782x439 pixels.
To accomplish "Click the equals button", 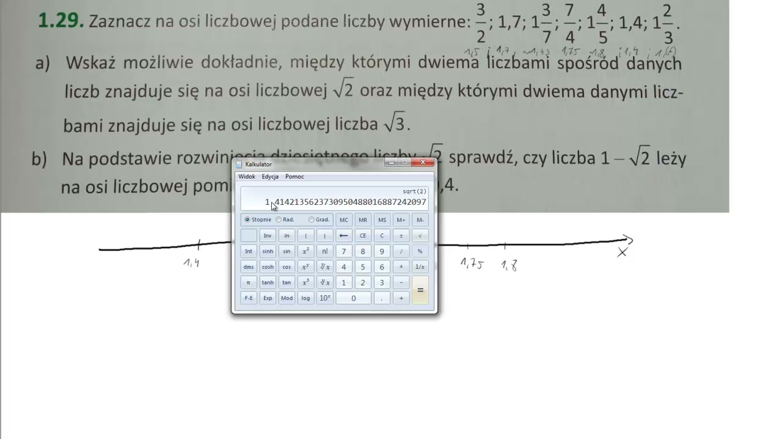I will [420, 290].
